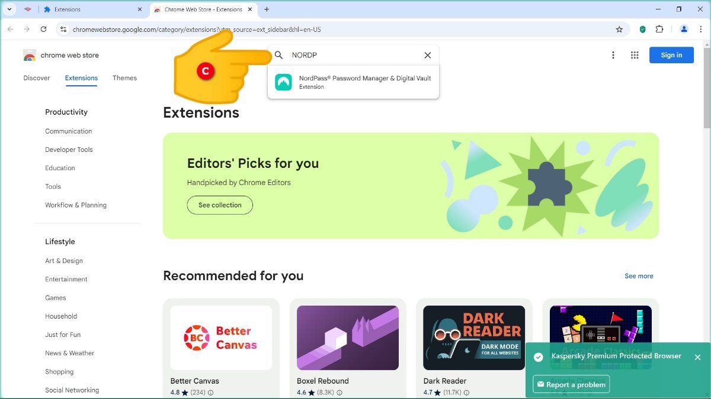Expand the tab search dropdown arrow

(9, 9)
